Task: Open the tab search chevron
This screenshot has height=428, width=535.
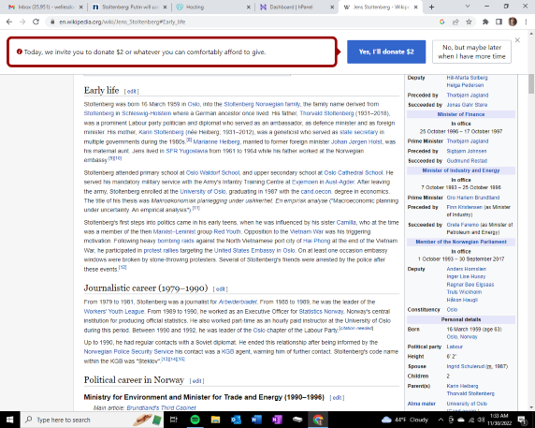Action: [x=468, y=7]
